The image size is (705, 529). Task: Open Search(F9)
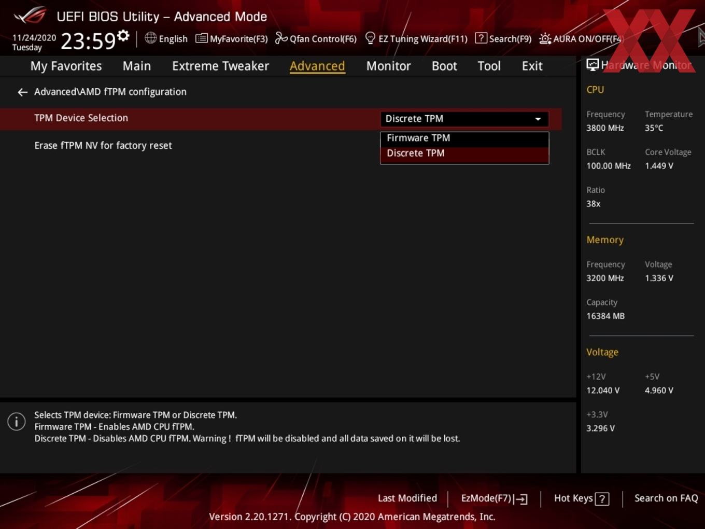[510, 39]
